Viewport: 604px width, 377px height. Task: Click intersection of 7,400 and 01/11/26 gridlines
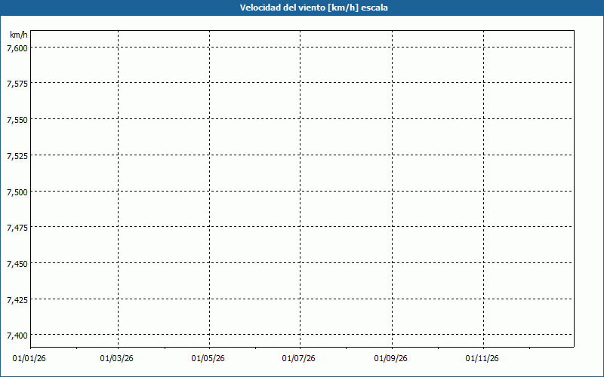(x=483, y=335)
